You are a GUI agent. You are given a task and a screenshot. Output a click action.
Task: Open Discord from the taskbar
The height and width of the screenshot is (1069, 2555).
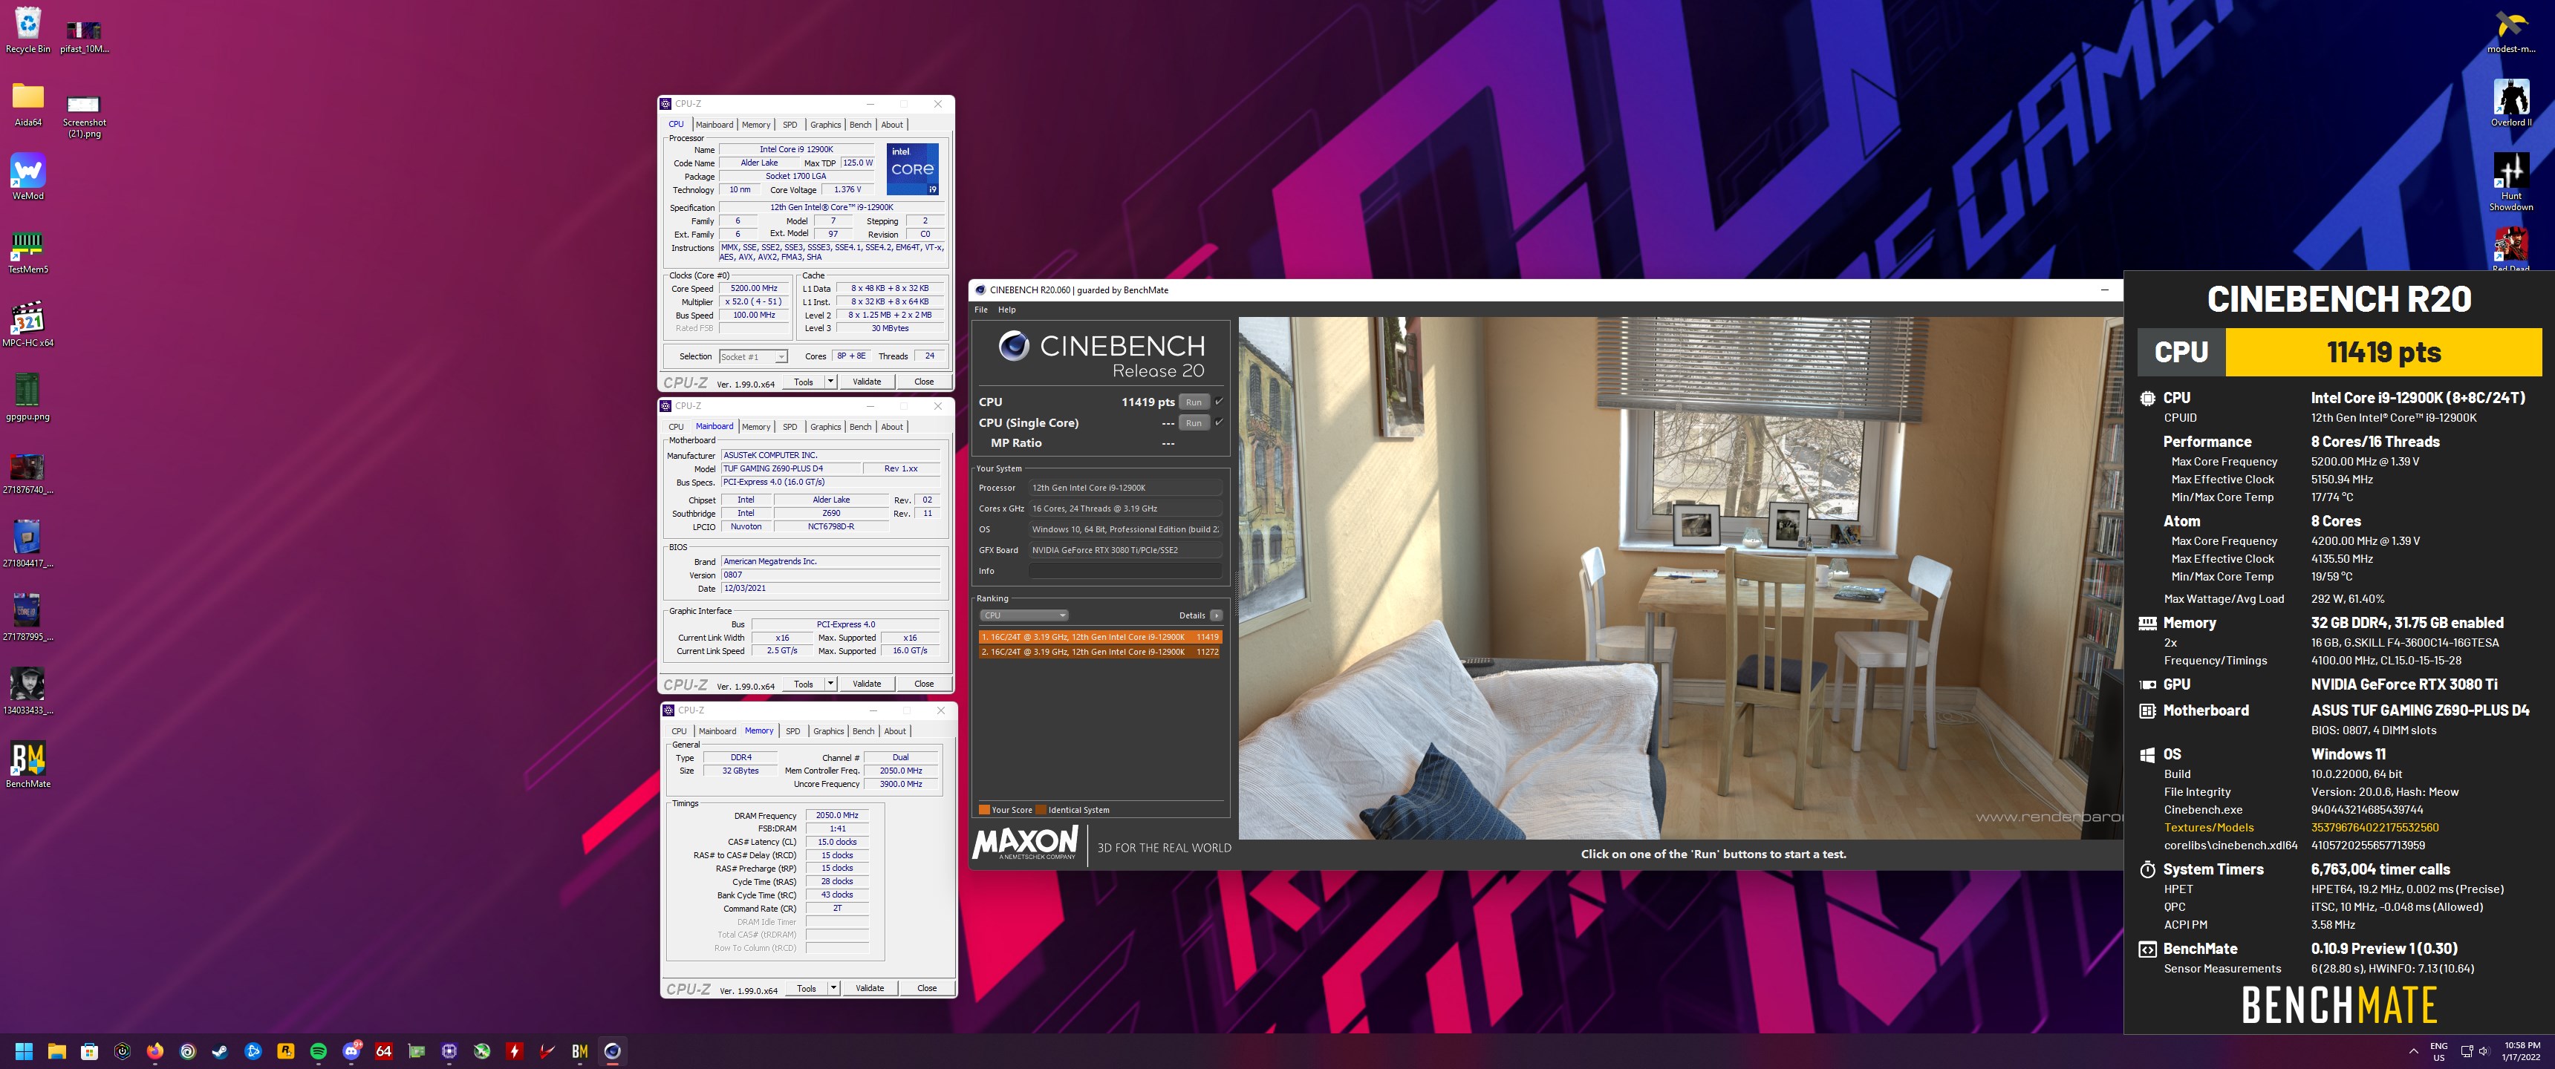[x=351, y=1051]
